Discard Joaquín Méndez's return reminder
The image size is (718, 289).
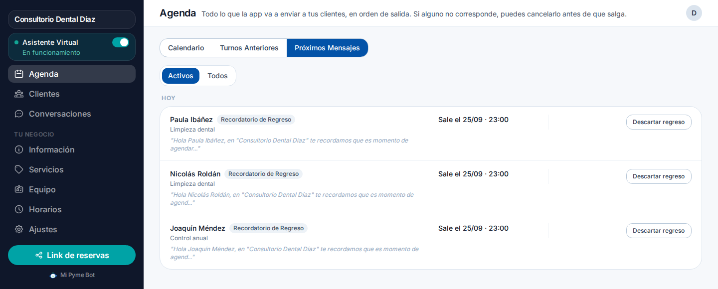[659, 231]
